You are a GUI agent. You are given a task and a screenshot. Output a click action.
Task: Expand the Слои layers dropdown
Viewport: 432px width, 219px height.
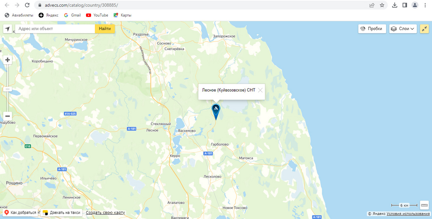[x=403, y=29]
